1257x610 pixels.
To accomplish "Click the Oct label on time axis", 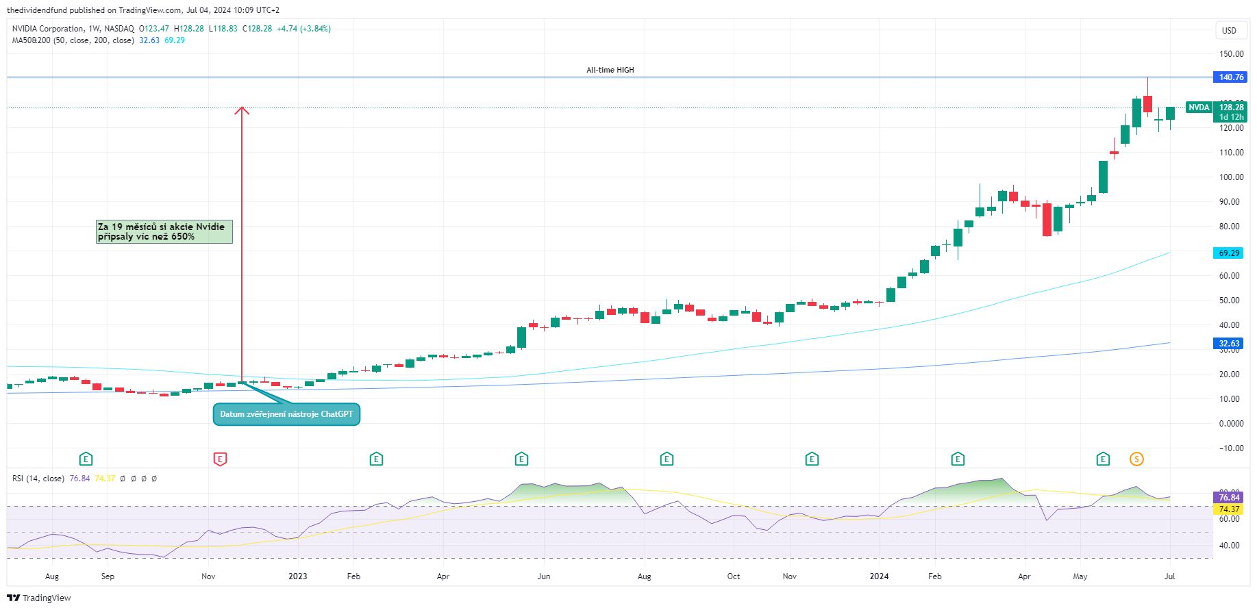I will point(734,576).
